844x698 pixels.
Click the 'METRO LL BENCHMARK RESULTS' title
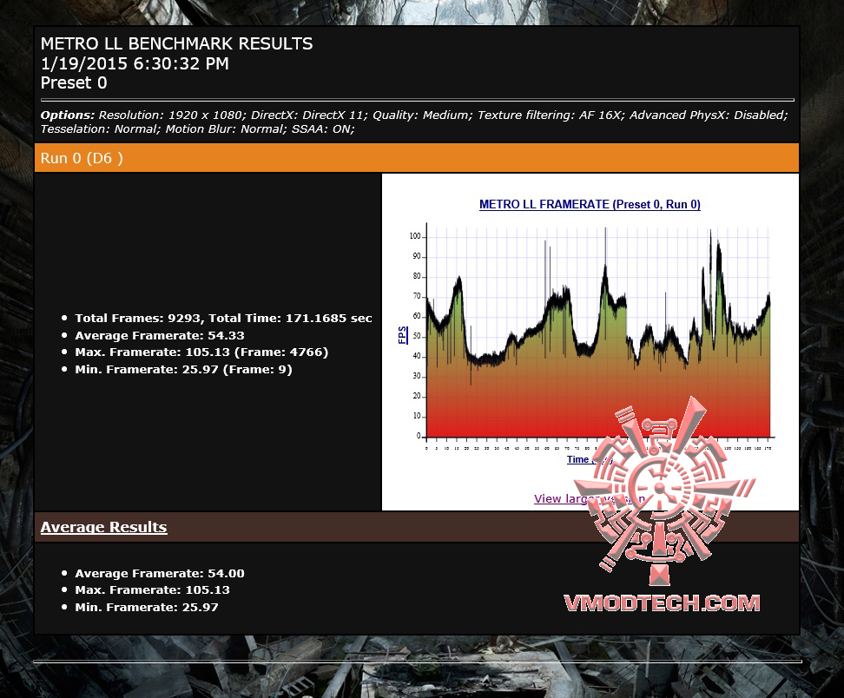click(x=176, y=43)
